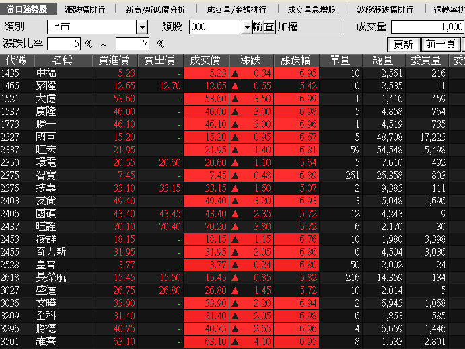The width and height of the screenshot is (465, 349).
Task: Focus the minimum 漲跌比率 field showing 5
Action: 64,44
